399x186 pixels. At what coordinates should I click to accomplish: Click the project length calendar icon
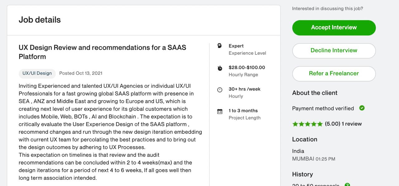(220, 111)
